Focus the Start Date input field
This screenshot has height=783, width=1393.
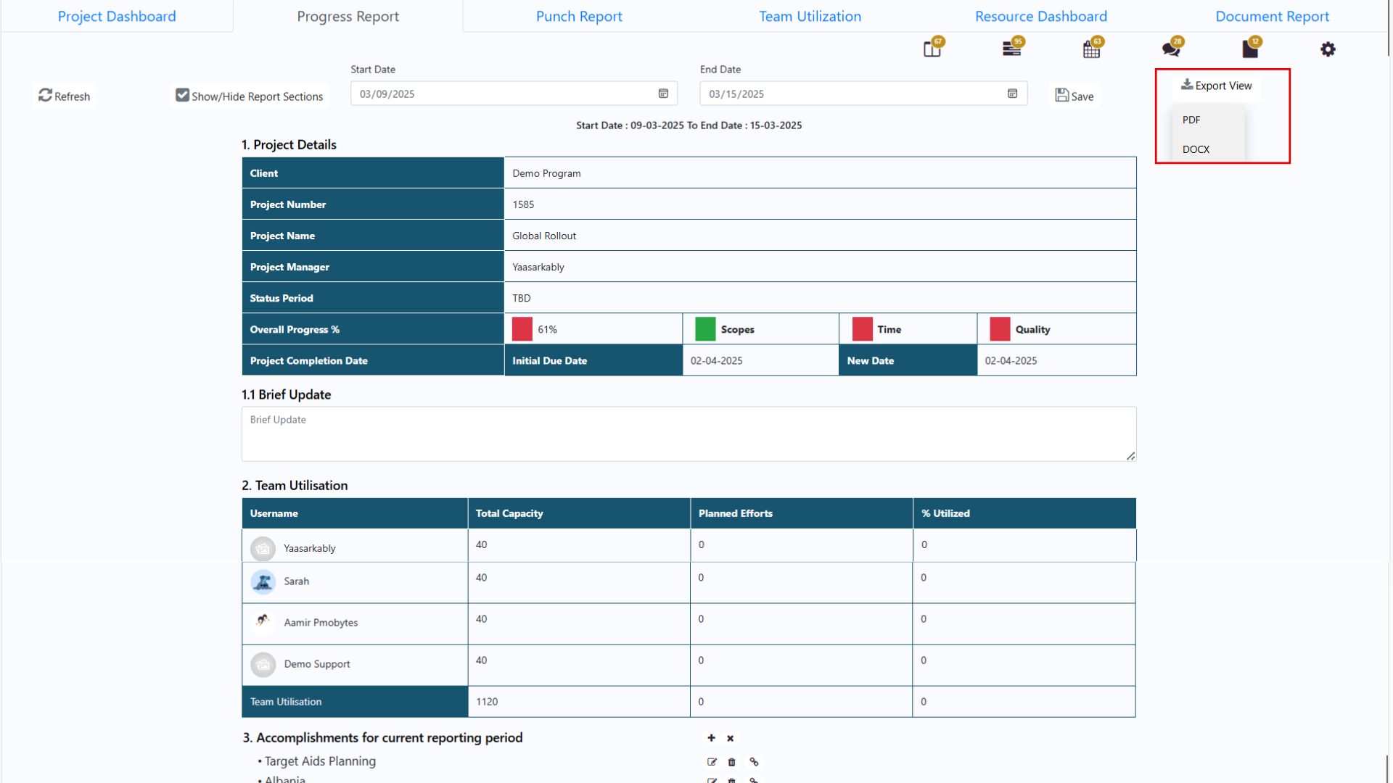point(514,94)
